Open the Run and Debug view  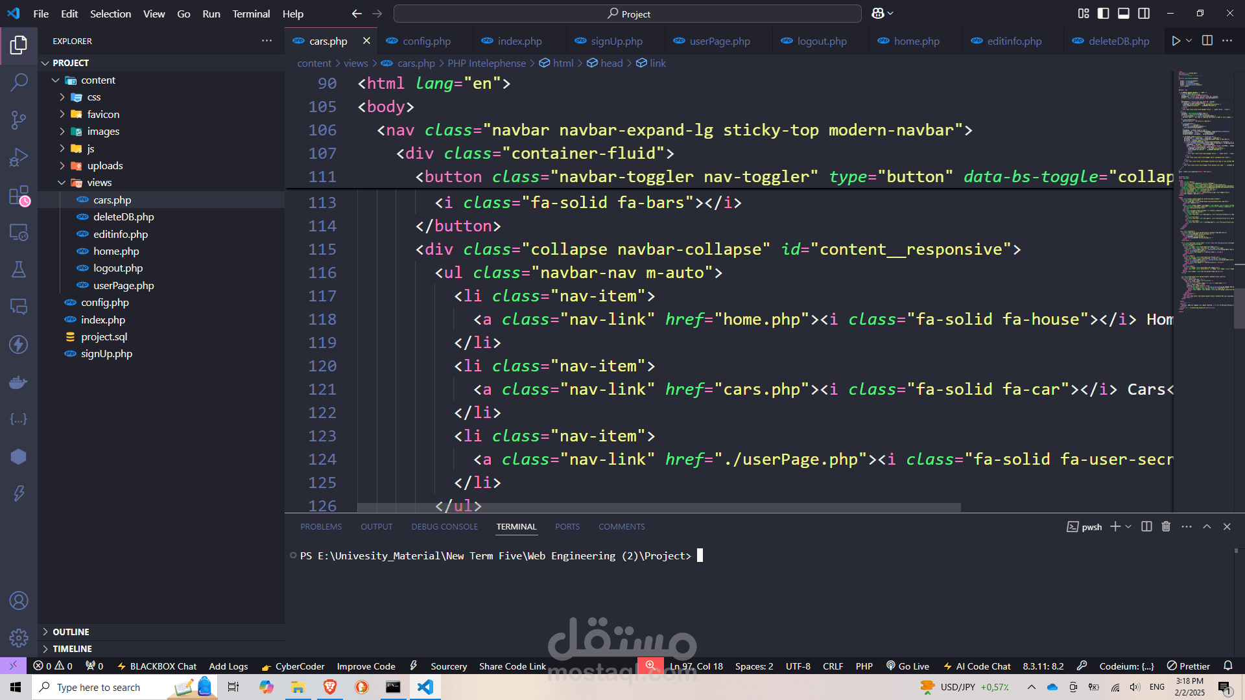[19, 157]
